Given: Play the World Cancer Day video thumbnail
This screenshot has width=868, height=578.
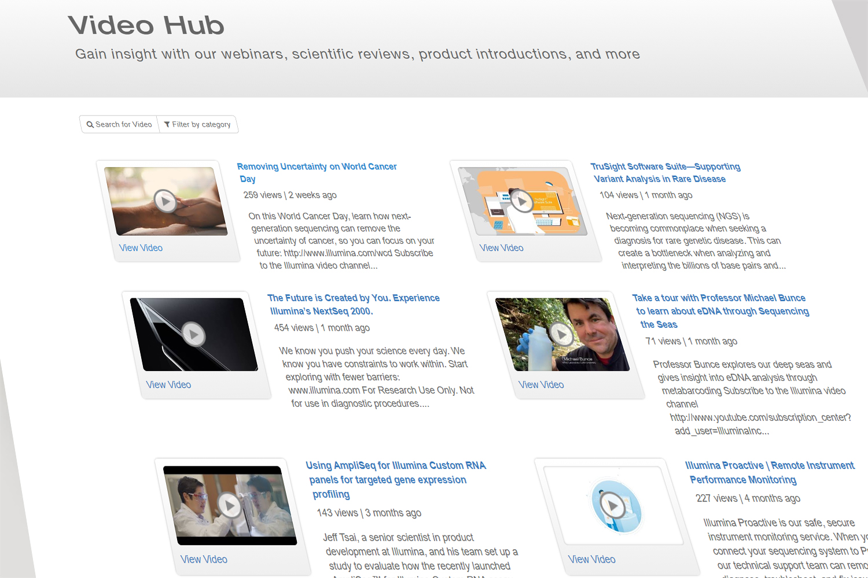Looking at the screenshot, I should pyautogui.click(x=165, y=201).
